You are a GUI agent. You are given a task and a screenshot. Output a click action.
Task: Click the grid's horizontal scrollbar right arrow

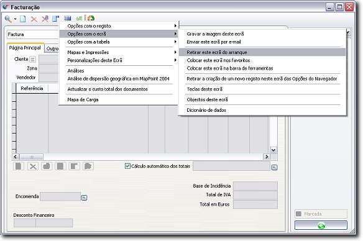[x=267, y=157]
